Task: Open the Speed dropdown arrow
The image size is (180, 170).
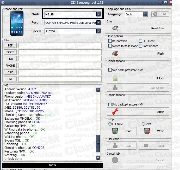Action: click(98, 31)
